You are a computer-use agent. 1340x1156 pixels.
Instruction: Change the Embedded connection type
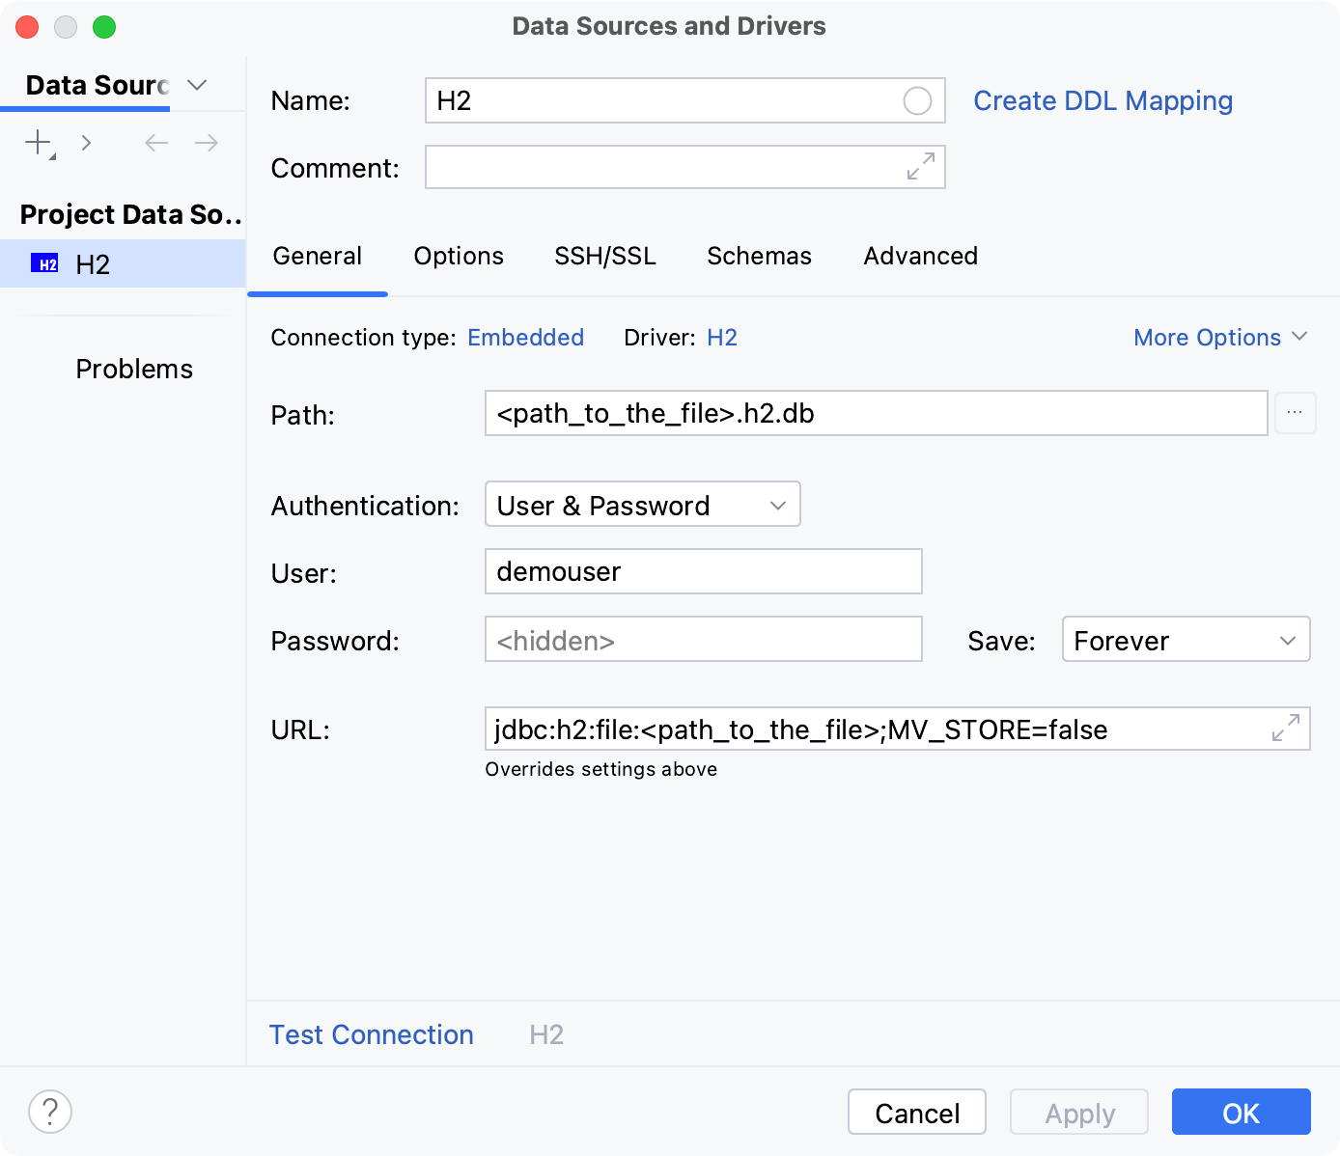(x=525, y=337)
